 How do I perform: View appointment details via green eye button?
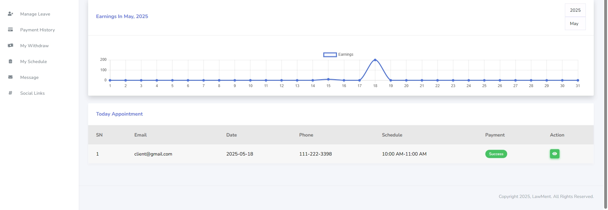tap(554, 154)
